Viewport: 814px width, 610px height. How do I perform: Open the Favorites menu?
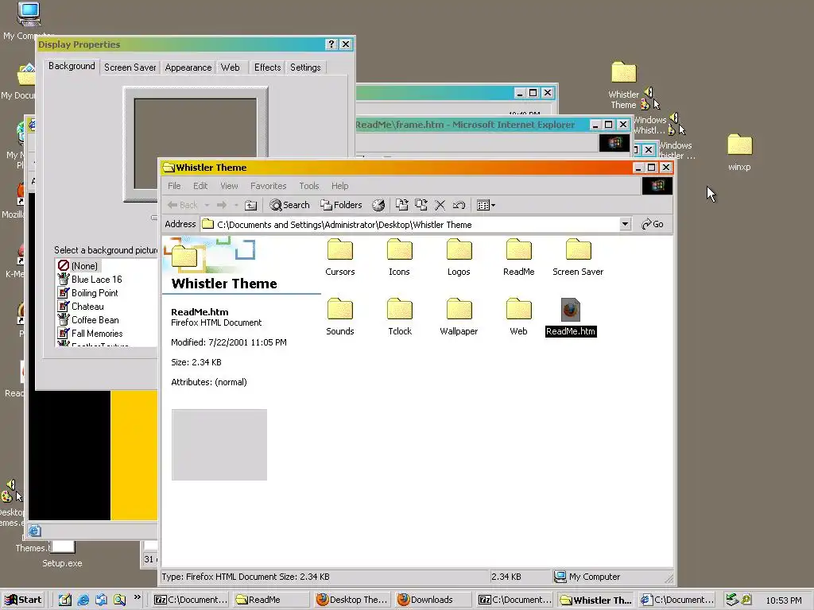(269, 186)
